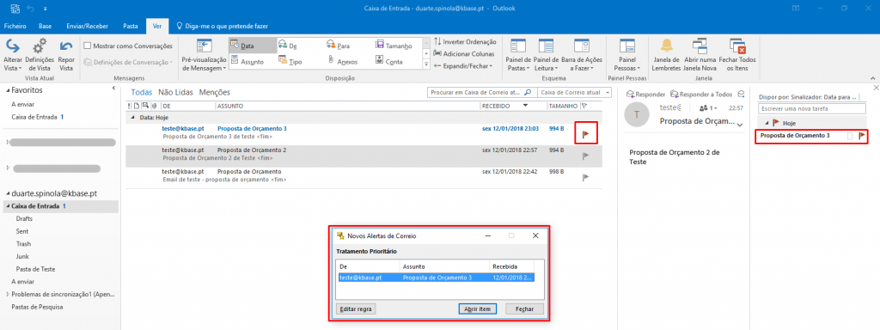Toggle flag on Proposta de Orçamento 3 email

[586, 133]
